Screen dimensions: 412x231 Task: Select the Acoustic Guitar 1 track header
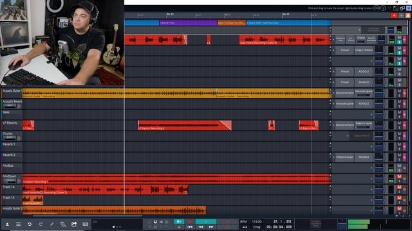click(x=12, y=93)
